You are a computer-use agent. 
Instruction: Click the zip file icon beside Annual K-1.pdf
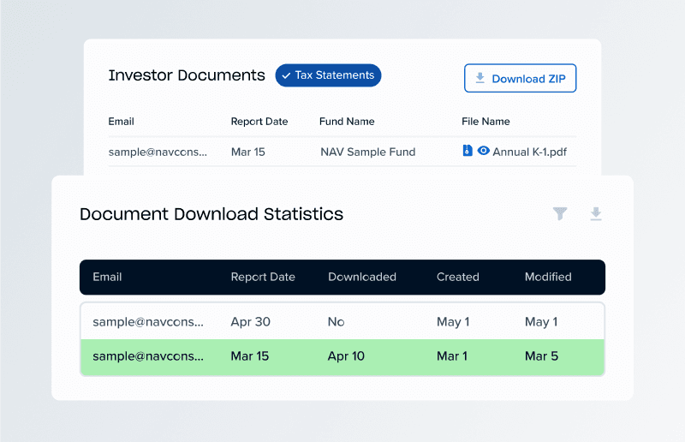click(x=468, y=151)
